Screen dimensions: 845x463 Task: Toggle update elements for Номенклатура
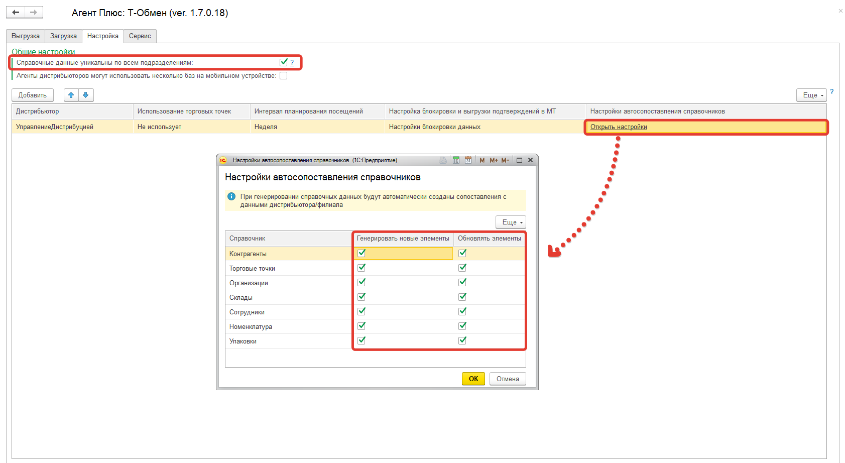point(462,326)
